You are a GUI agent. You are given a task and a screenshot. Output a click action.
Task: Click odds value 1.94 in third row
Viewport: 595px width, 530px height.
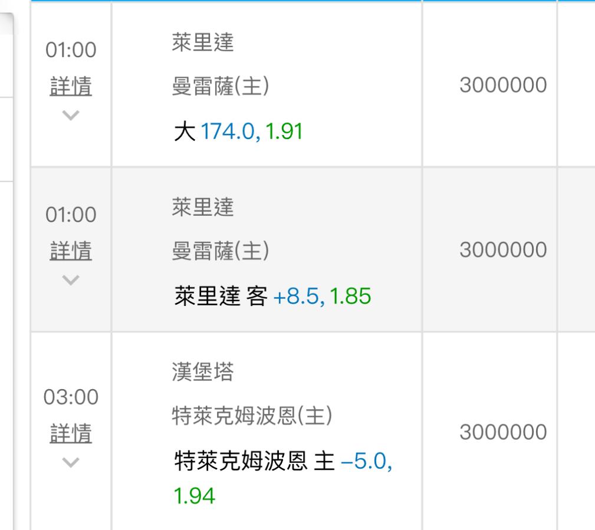pyautogui.click(x=194, y=496)
